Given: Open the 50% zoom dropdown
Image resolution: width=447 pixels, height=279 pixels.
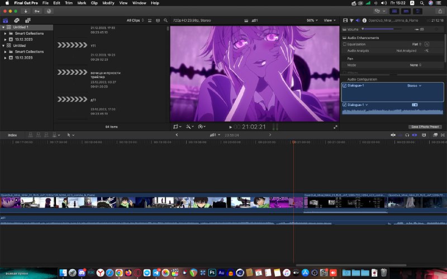Looking at the screenshot, I should 312,21.
